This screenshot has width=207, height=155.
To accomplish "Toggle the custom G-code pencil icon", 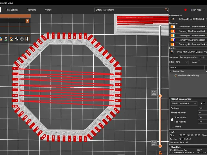I will click(11, 39).
